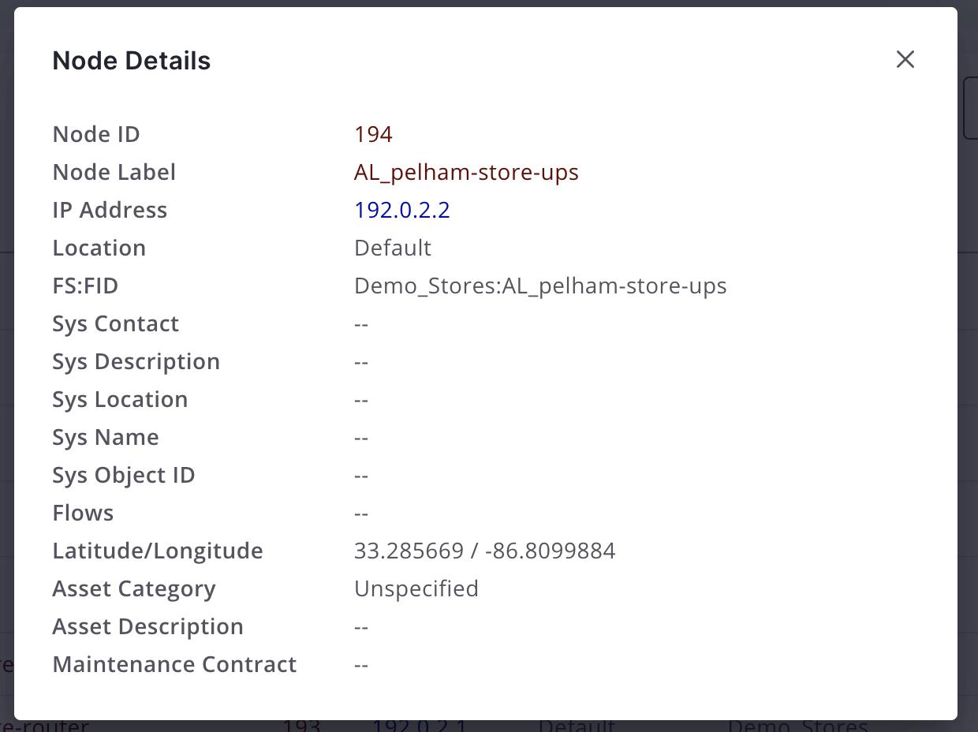Viewport: 978px width, 732px height.
Task: Select the Unspecified asset category value
Action: (416, 588)
